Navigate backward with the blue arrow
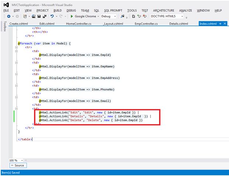Image resolution: width=229 pixels, height=176 pixels. tap(9, 16)
